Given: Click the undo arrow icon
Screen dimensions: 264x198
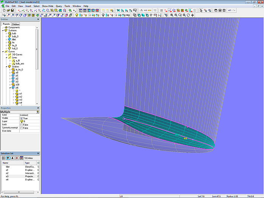Looking at the screenshot, I should coord(230,11).
